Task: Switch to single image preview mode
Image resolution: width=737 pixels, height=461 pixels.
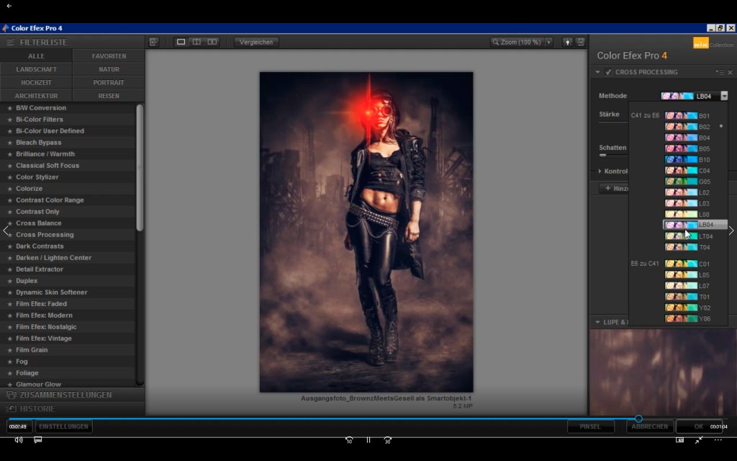Action: [181, 42]
